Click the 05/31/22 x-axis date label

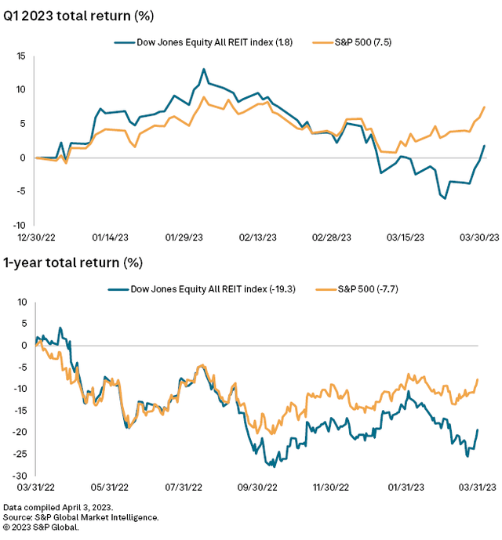[x=111, y=486]
